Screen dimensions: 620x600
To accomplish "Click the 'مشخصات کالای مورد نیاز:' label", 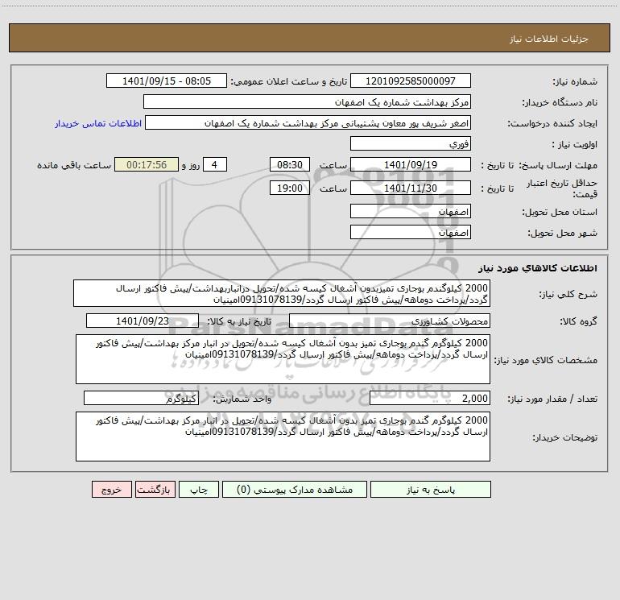I will 546,360.
